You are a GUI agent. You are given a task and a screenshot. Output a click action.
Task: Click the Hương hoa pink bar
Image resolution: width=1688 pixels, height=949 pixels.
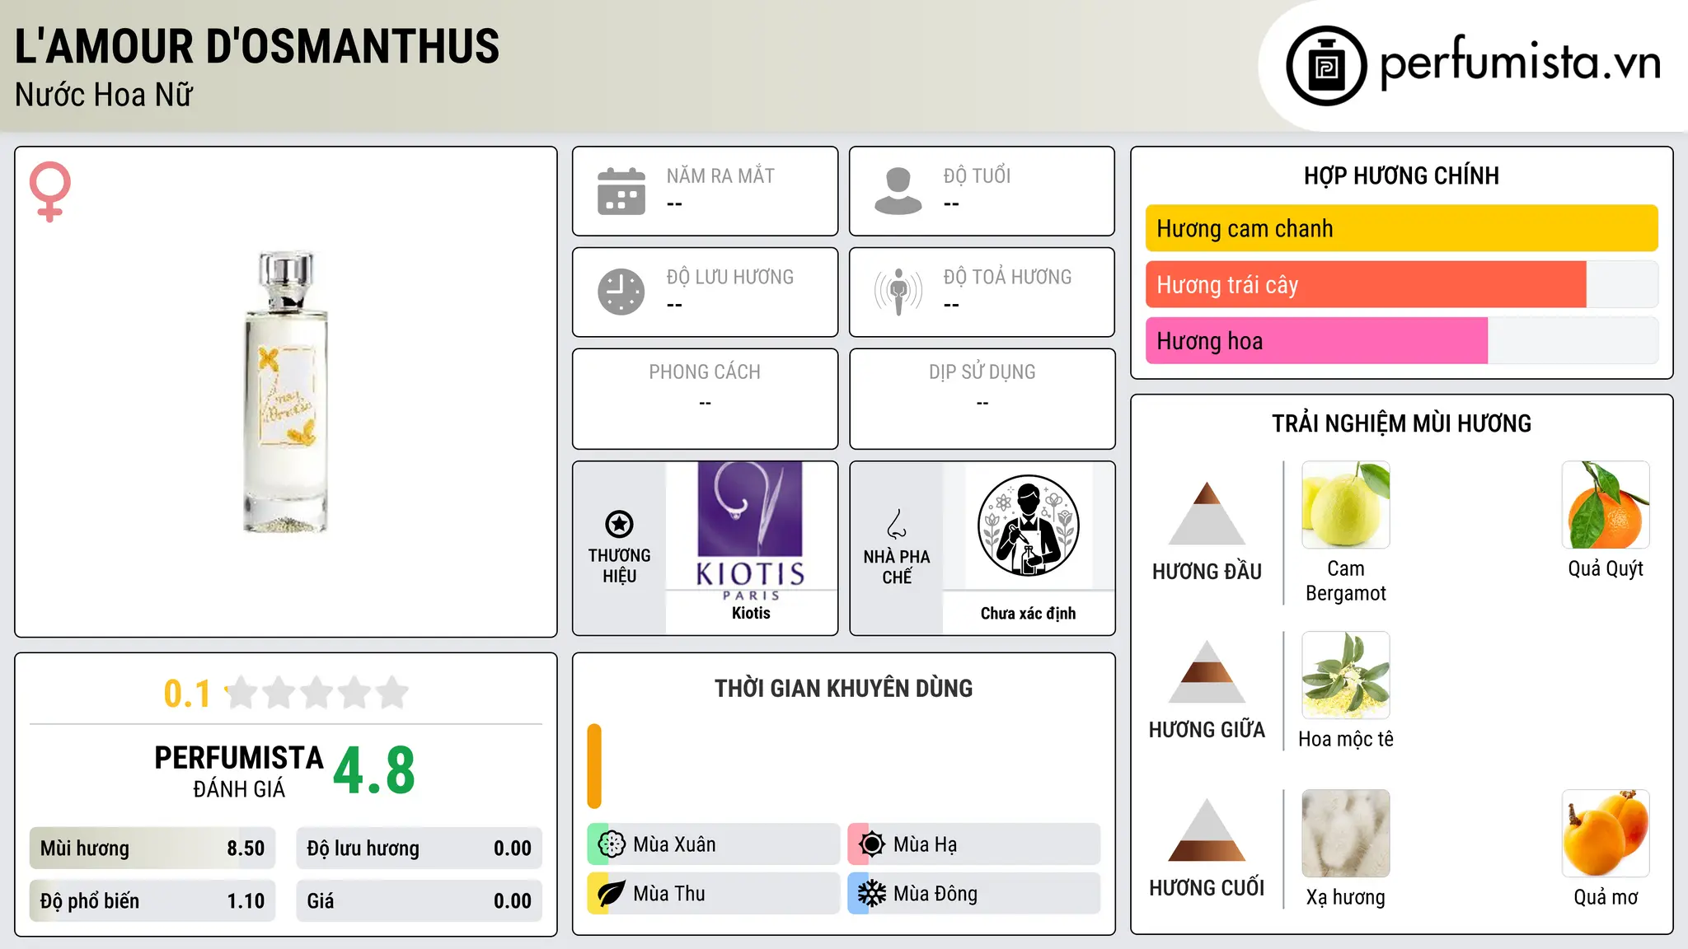1316,340
